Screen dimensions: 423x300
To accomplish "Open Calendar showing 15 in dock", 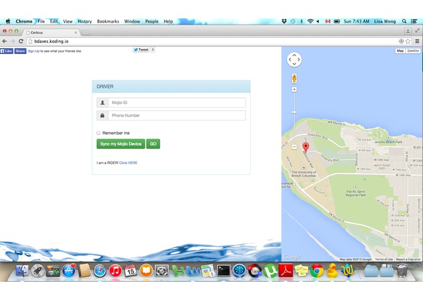I will tap(131, 270).
